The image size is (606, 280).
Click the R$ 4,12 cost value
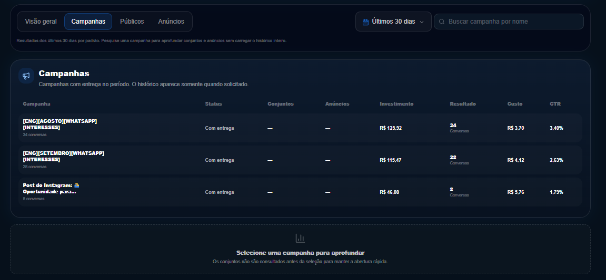[x=515, y=160]
